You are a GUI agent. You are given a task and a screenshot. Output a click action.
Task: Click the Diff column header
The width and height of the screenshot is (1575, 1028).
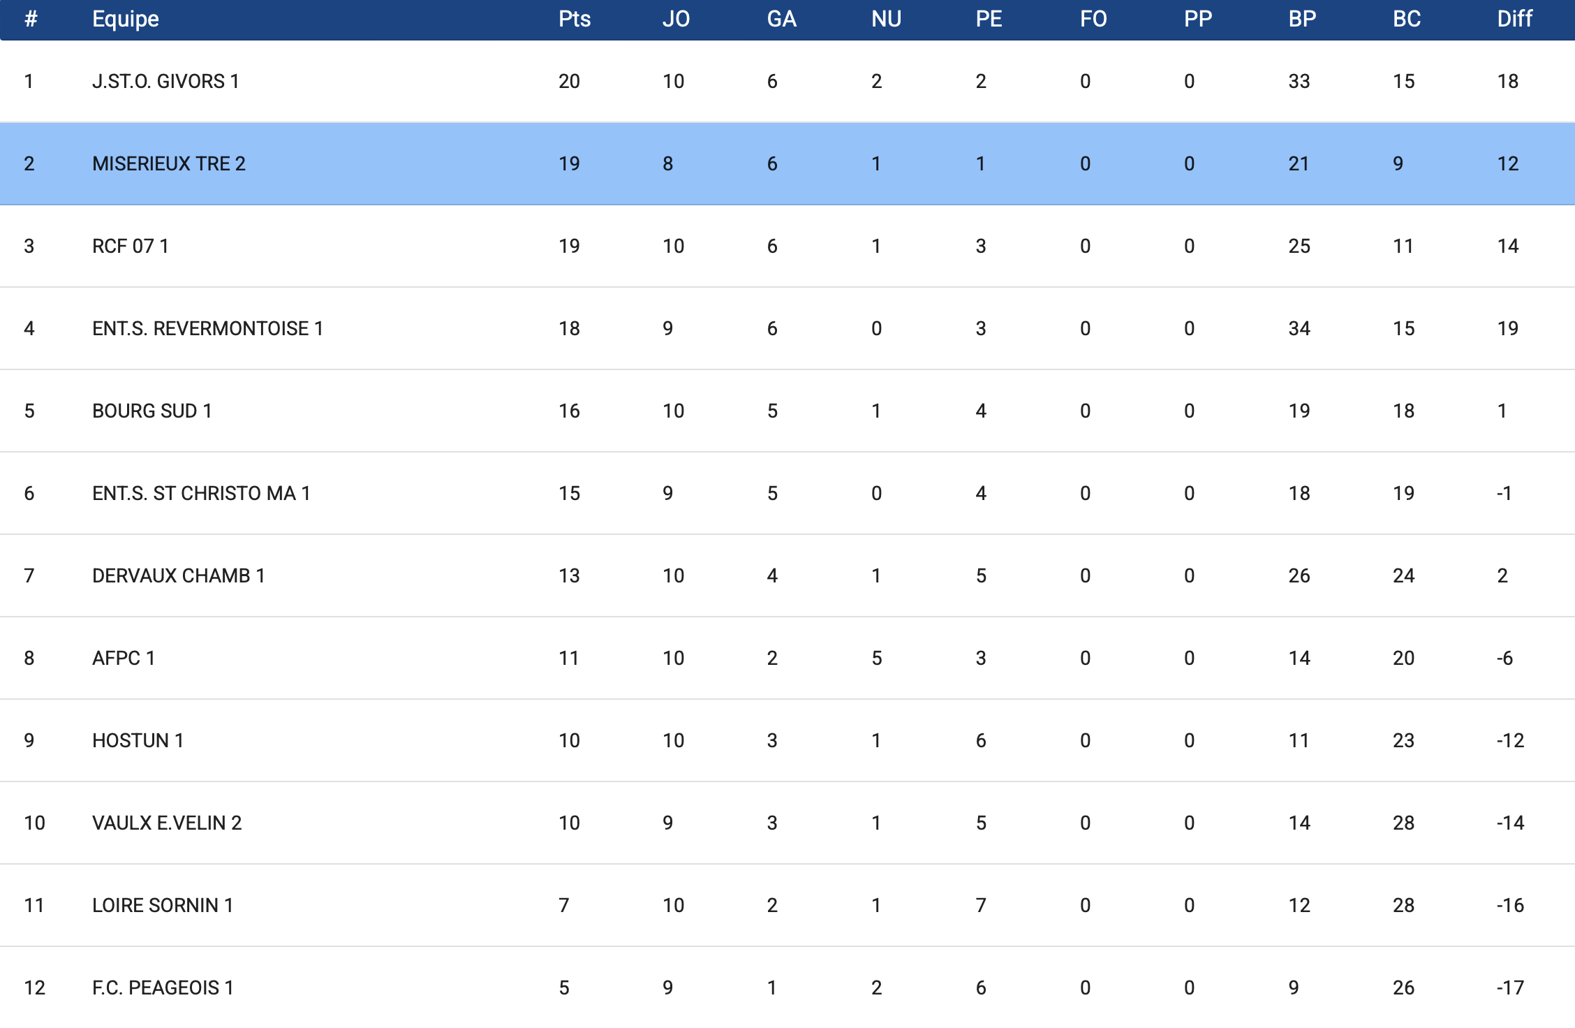1514,19
